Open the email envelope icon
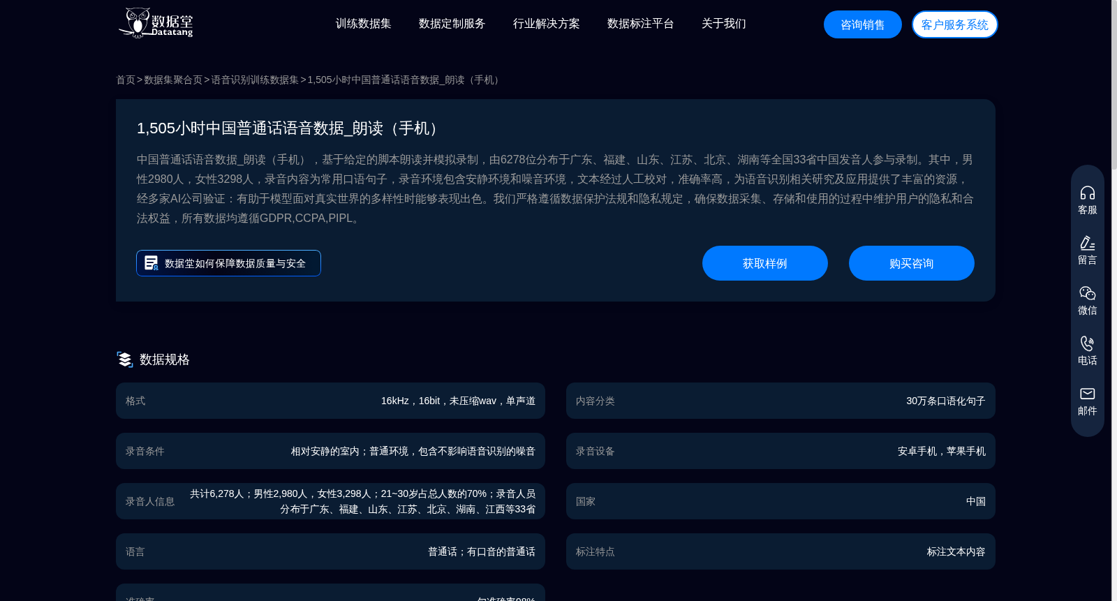Viewport: 1117px width, 601px height. click(x=1087, y=394)
